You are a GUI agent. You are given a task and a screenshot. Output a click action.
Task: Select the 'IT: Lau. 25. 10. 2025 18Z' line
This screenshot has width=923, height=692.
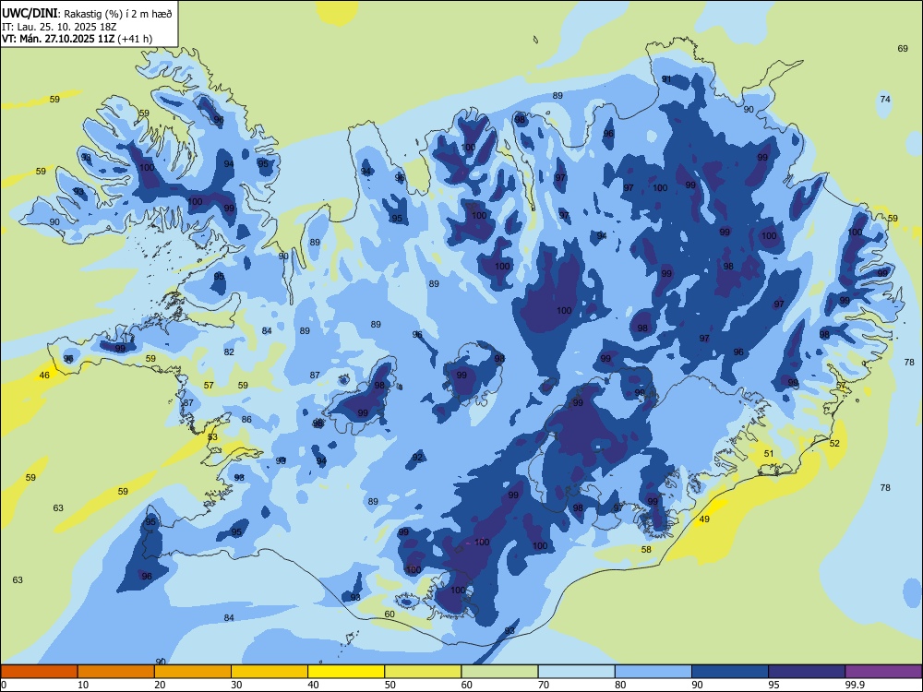point(59,27)
